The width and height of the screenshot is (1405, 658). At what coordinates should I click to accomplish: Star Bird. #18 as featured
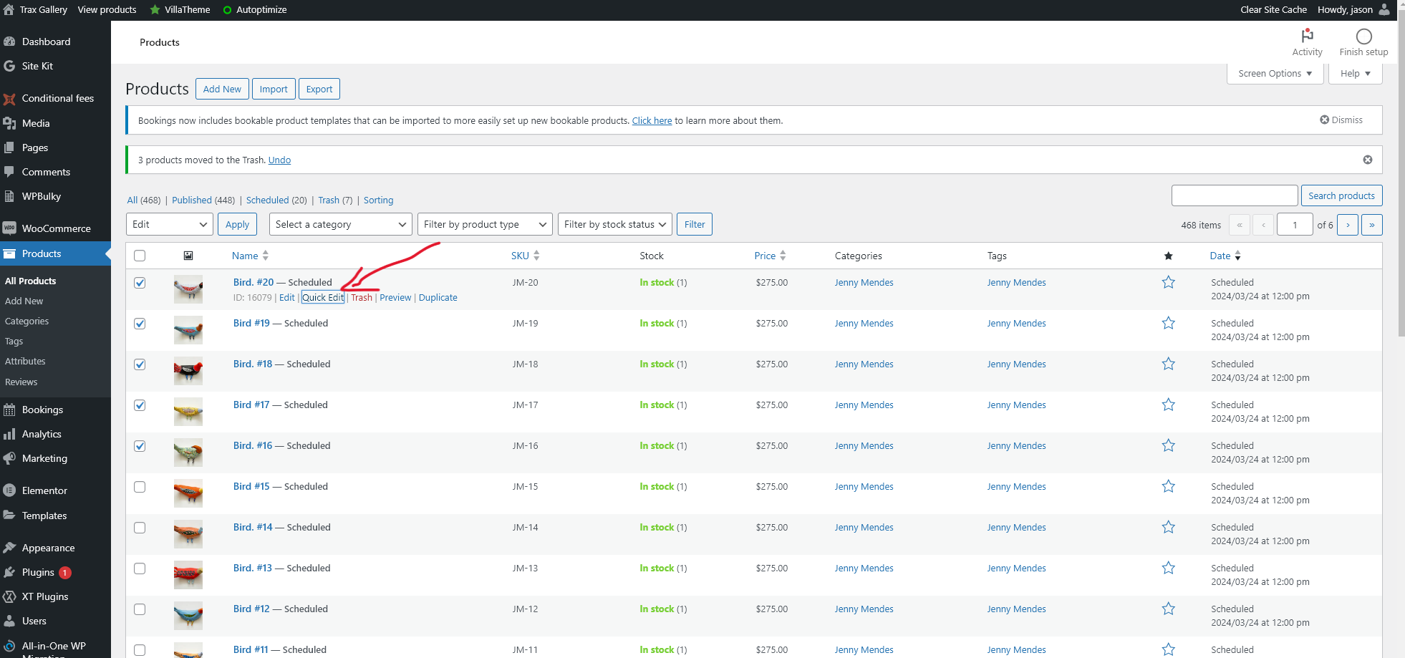click(x=1168, y=364)
